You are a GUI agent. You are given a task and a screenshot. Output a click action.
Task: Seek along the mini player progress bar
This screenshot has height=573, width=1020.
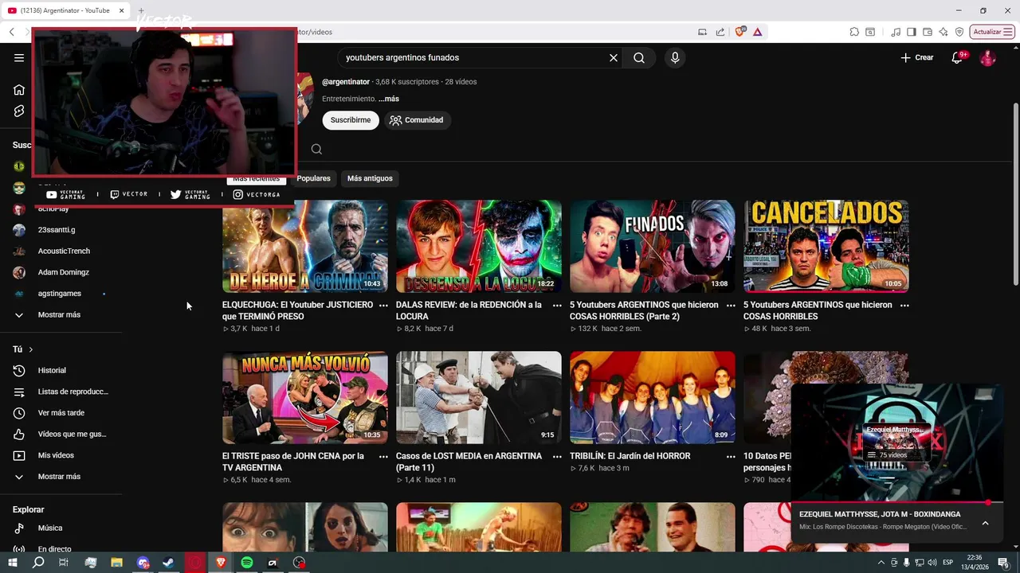(x=896, y=503)
